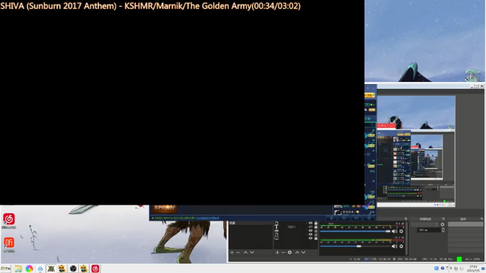Mute the second audio mixer channel

394,246
